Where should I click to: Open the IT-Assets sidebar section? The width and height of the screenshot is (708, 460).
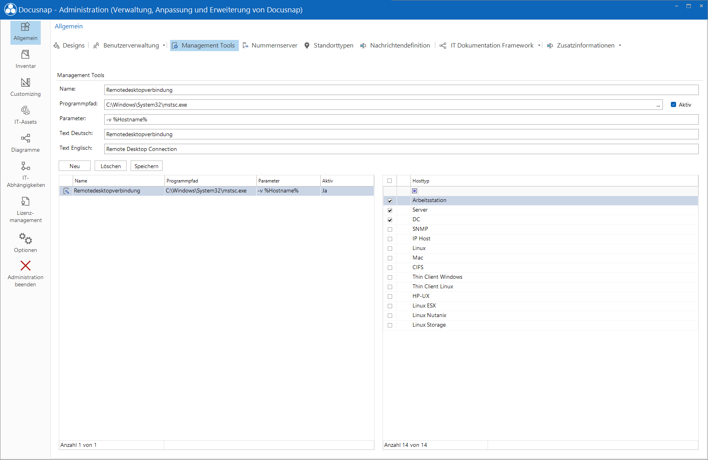25,116
